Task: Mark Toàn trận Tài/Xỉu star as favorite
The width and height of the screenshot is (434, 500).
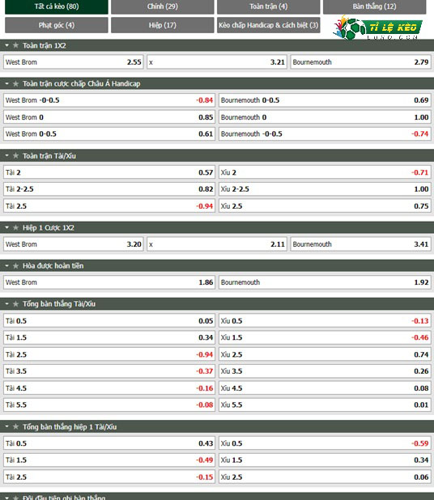Action: (x=15, y=156)
